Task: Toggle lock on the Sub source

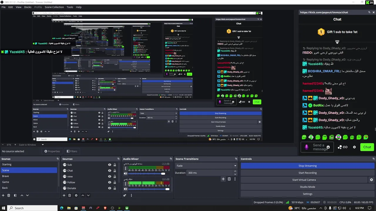Action: [115, 165]
